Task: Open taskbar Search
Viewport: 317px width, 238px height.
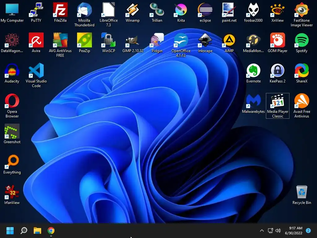Action: pyautogui.click(x=24, y=231)
